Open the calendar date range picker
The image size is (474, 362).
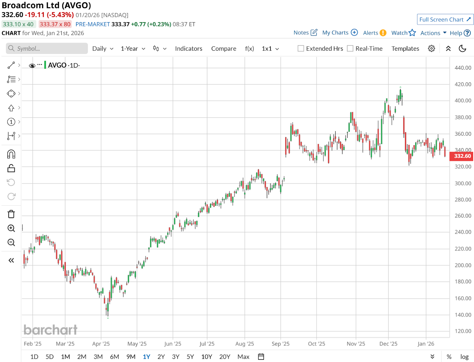click(x=261, y=357)
